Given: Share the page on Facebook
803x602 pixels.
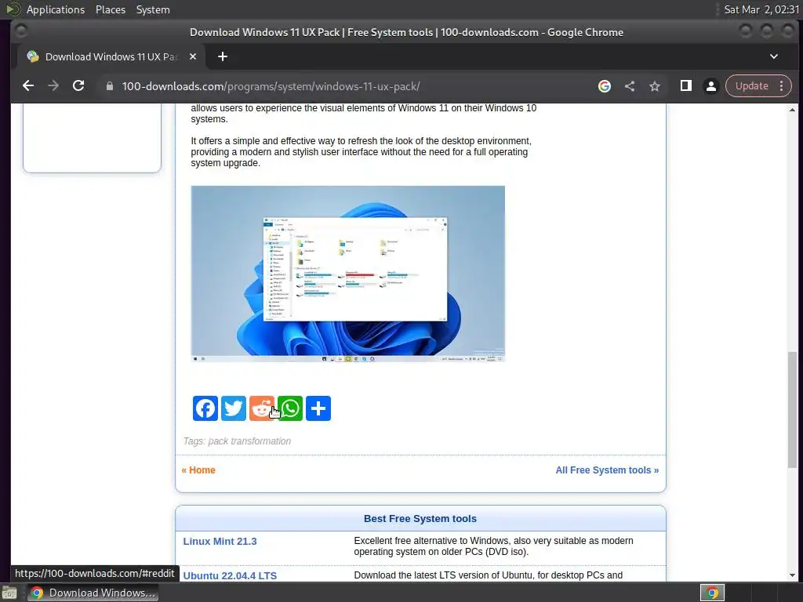Looking at the screenshot, I should click(x=205, y=408).
